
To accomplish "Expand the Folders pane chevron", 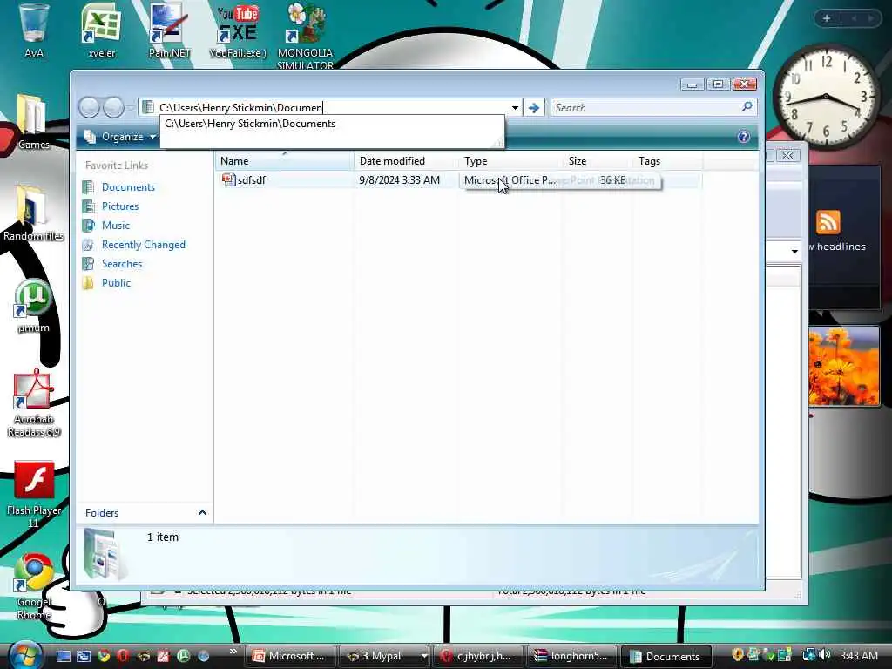I will pyautogui.click(x=202, y=512).
